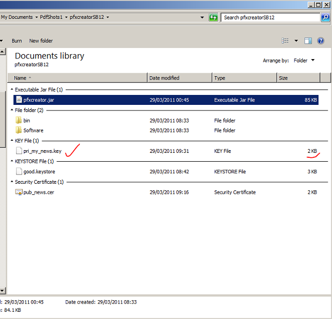Screen dimensions: 332x319
Task: Click the search magnifier button
Action: coord(325,17)
